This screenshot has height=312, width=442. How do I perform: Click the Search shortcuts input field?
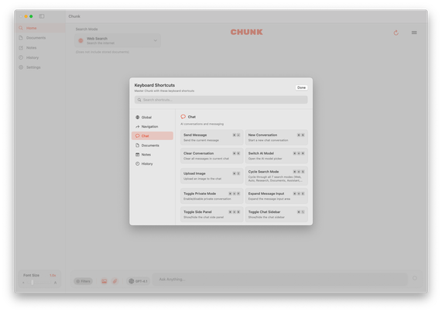(221, 100)
